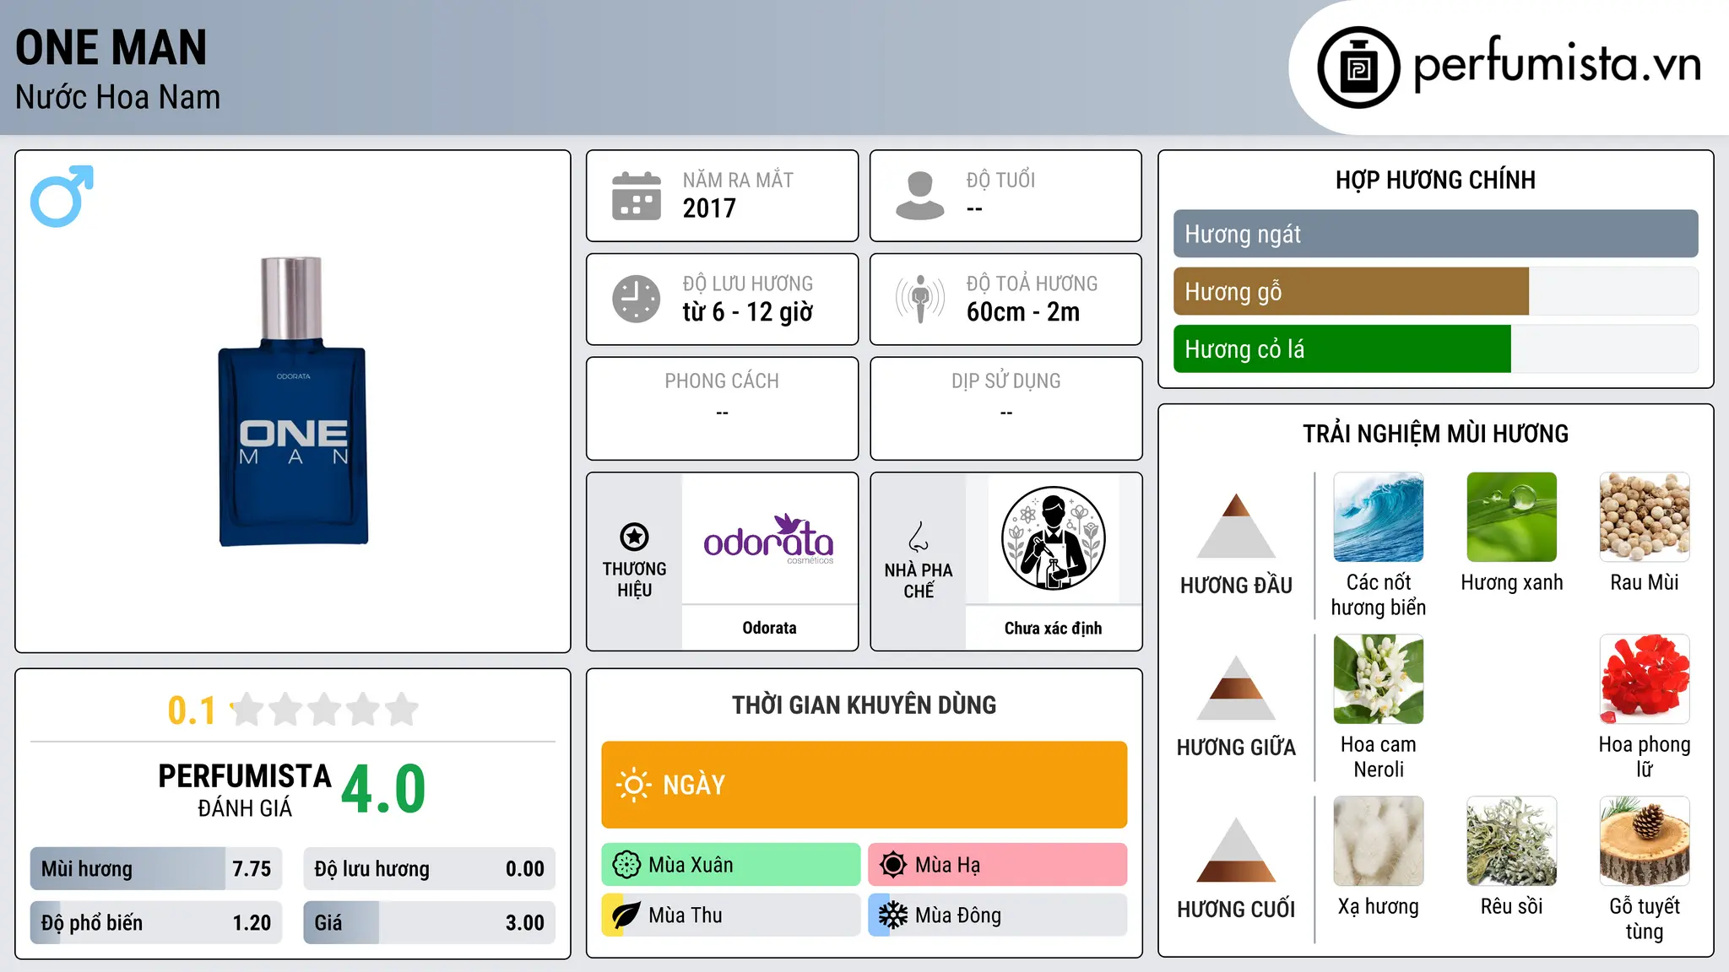
Task: Click the Hương cuối pyramid icon
Action: tap(1236, 850)
